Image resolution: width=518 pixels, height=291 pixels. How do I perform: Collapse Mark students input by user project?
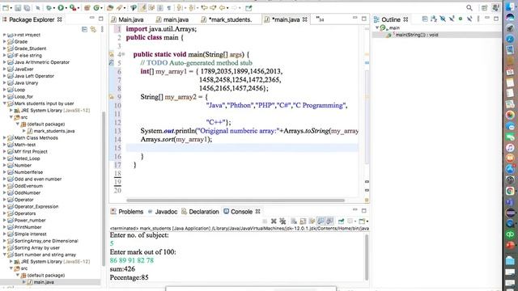[x=4, y=103]
